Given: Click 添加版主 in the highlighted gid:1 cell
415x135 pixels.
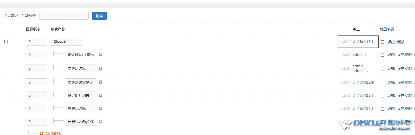Looking at the screenshot, I should click(367, 42).
